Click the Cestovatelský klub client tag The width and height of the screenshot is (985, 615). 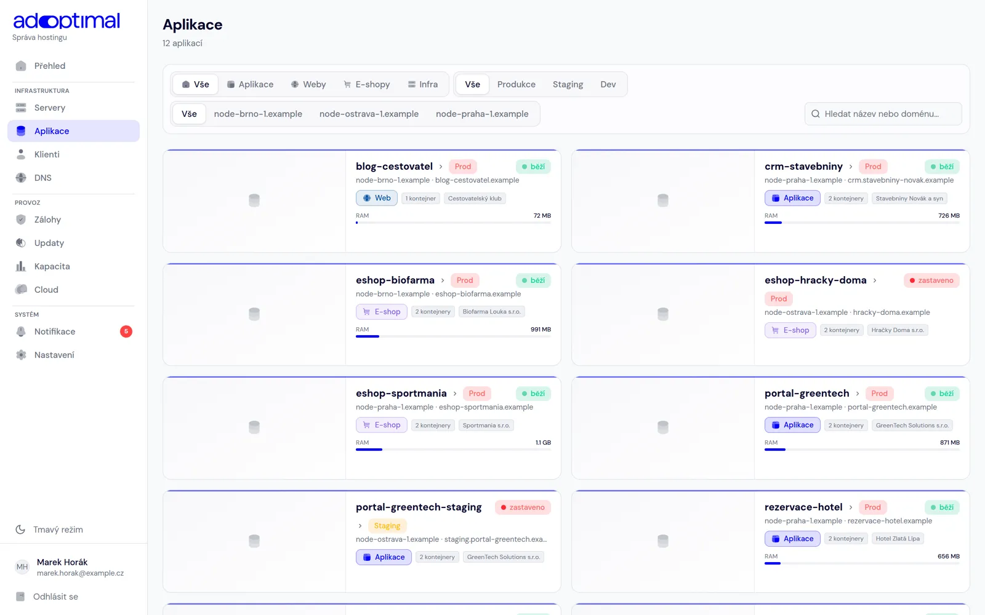point(475,199)
